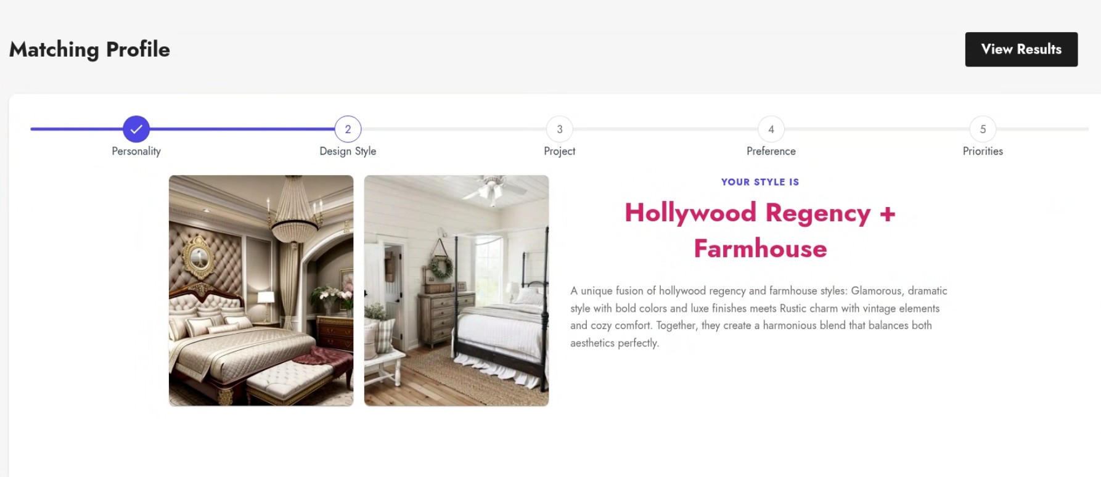Click the Personality step checkmark icon
The image size is (1101, 477).
[x=136, y=129]
